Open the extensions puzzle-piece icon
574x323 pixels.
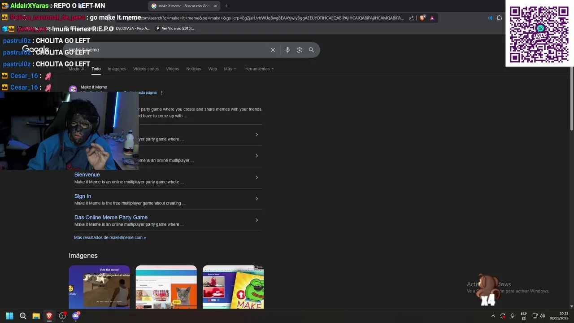[499, 18]
